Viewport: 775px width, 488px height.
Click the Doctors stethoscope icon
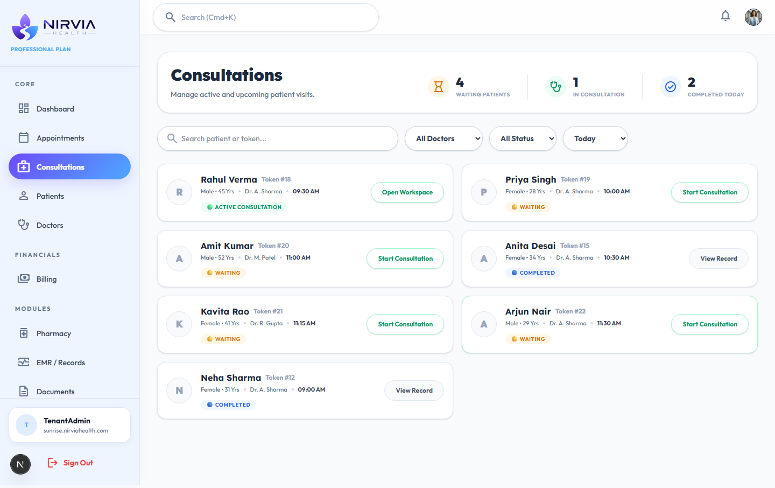(24, 225)
